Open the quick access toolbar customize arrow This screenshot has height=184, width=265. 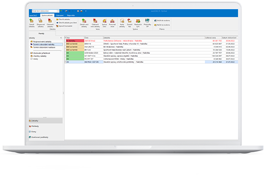(x=86, y=11)
